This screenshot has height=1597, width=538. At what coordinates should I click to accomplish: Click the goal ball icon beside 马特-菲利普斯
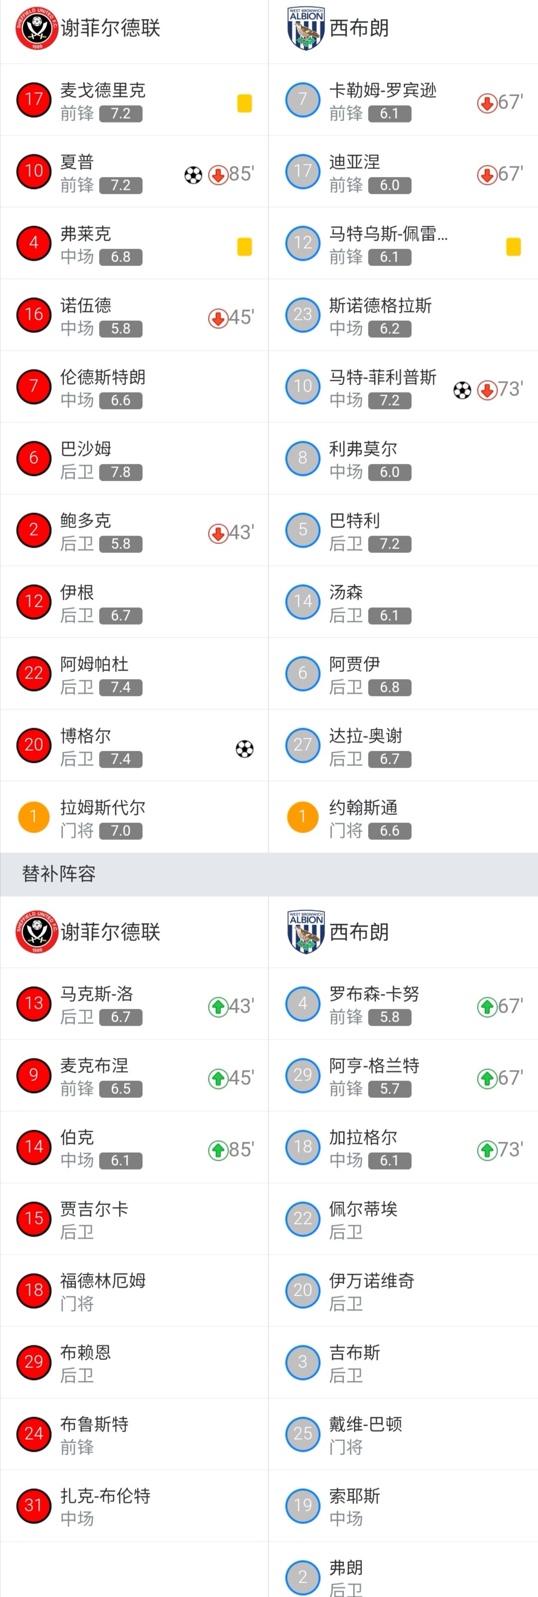[462, 391]
